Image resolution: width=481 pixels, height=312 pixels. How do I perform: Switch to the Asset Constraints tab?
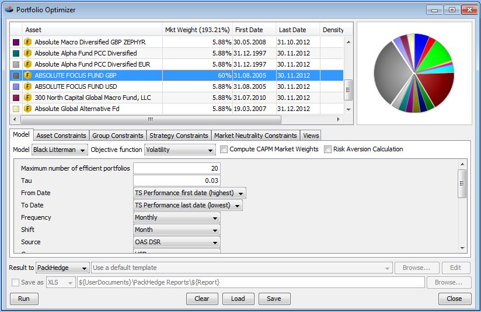[x=61, y=136]
